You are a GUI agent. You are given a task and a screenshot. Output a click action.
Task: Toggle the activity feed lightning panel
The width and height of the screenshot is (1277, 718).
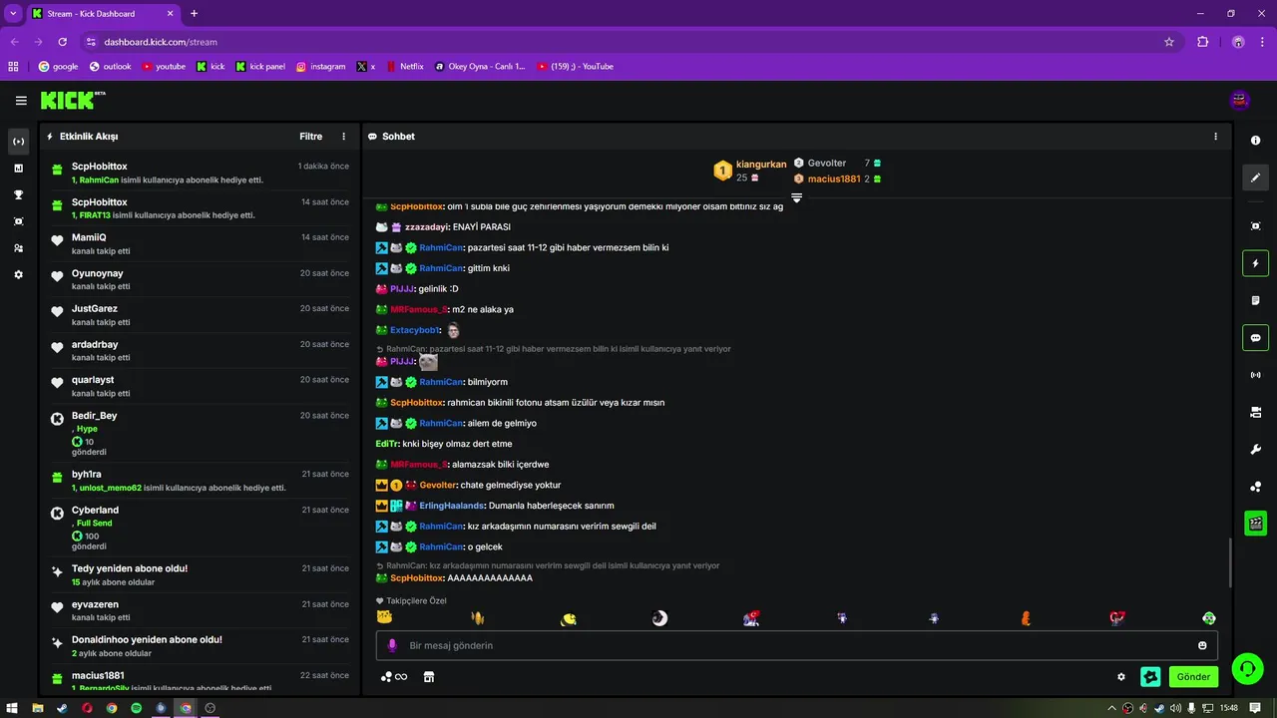click(1256, 263)
